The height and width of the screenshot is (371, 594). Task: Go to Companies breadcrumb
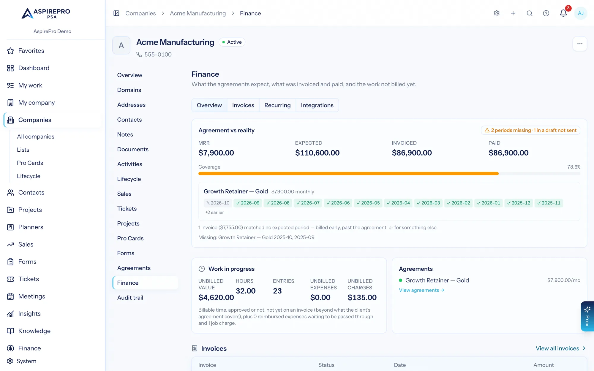click(x=140, y=13)
